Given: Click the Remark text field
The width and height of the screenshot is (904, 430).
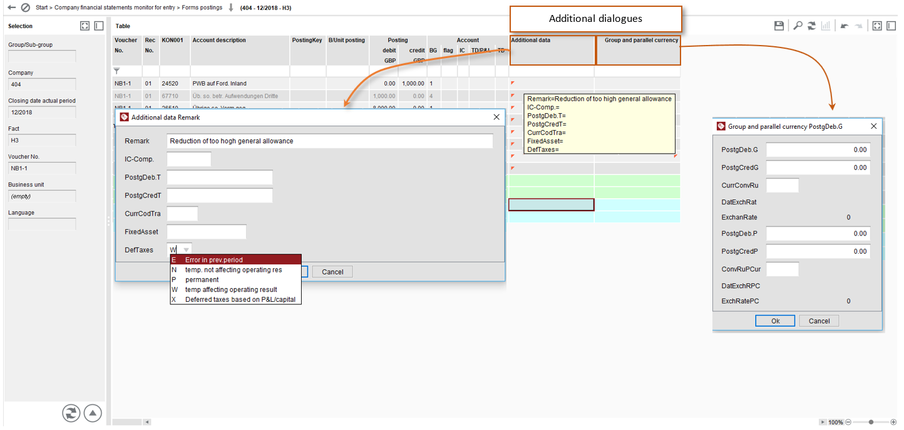Looking at the screenshot, I should point(330,141).
